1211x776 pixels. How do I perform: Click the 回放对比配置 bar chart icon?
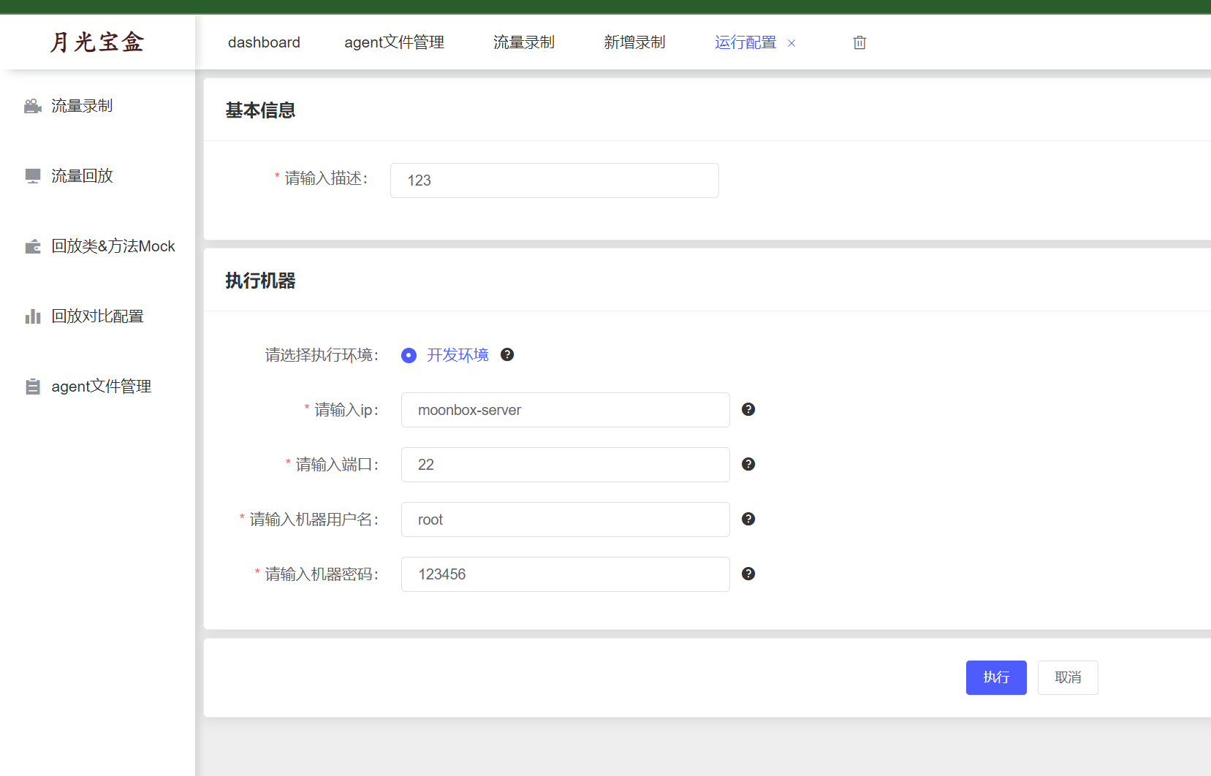[33, 316]
